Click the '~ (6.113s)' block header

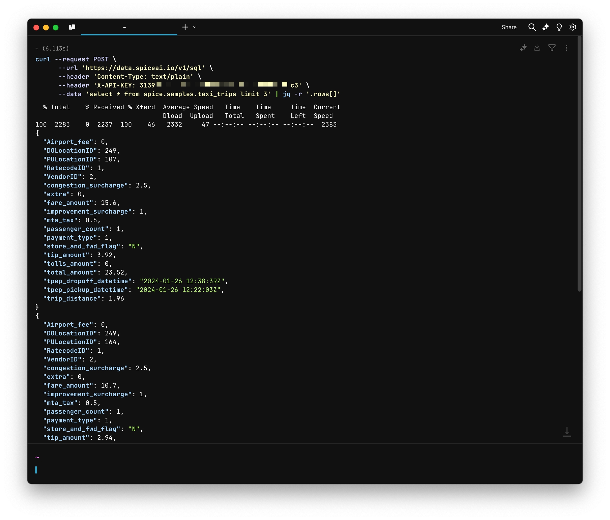click(x=52, y=48)
